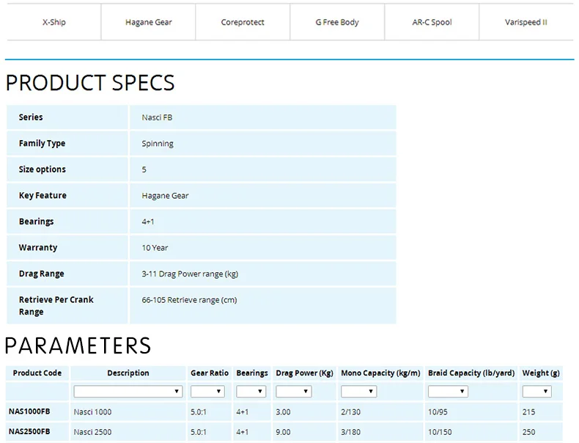Image resolution: width=579 pixels, height=443 pixels.
Task: Click the Key Feature label
Action: tap(43, 195)
